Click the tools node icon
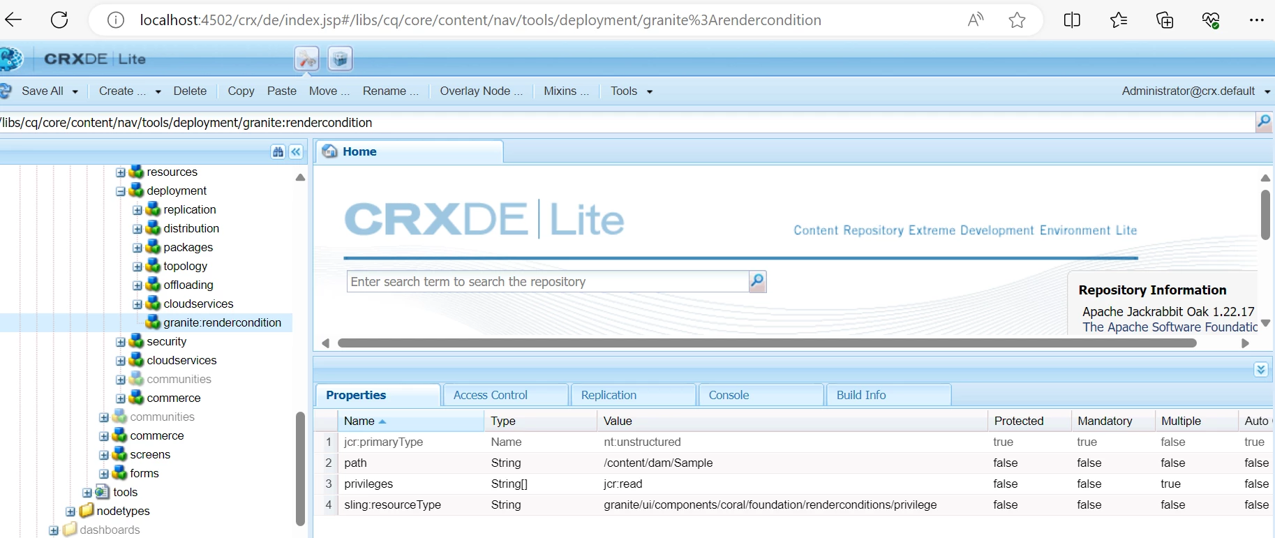1275x538 pixels. 103,491
